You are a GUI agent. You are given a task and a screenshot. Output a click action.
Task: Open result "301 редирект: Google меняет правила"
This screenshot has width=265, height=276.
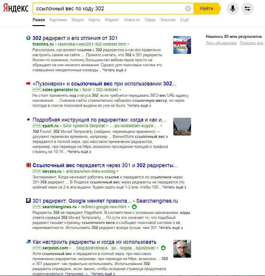[x=105, y=201]
